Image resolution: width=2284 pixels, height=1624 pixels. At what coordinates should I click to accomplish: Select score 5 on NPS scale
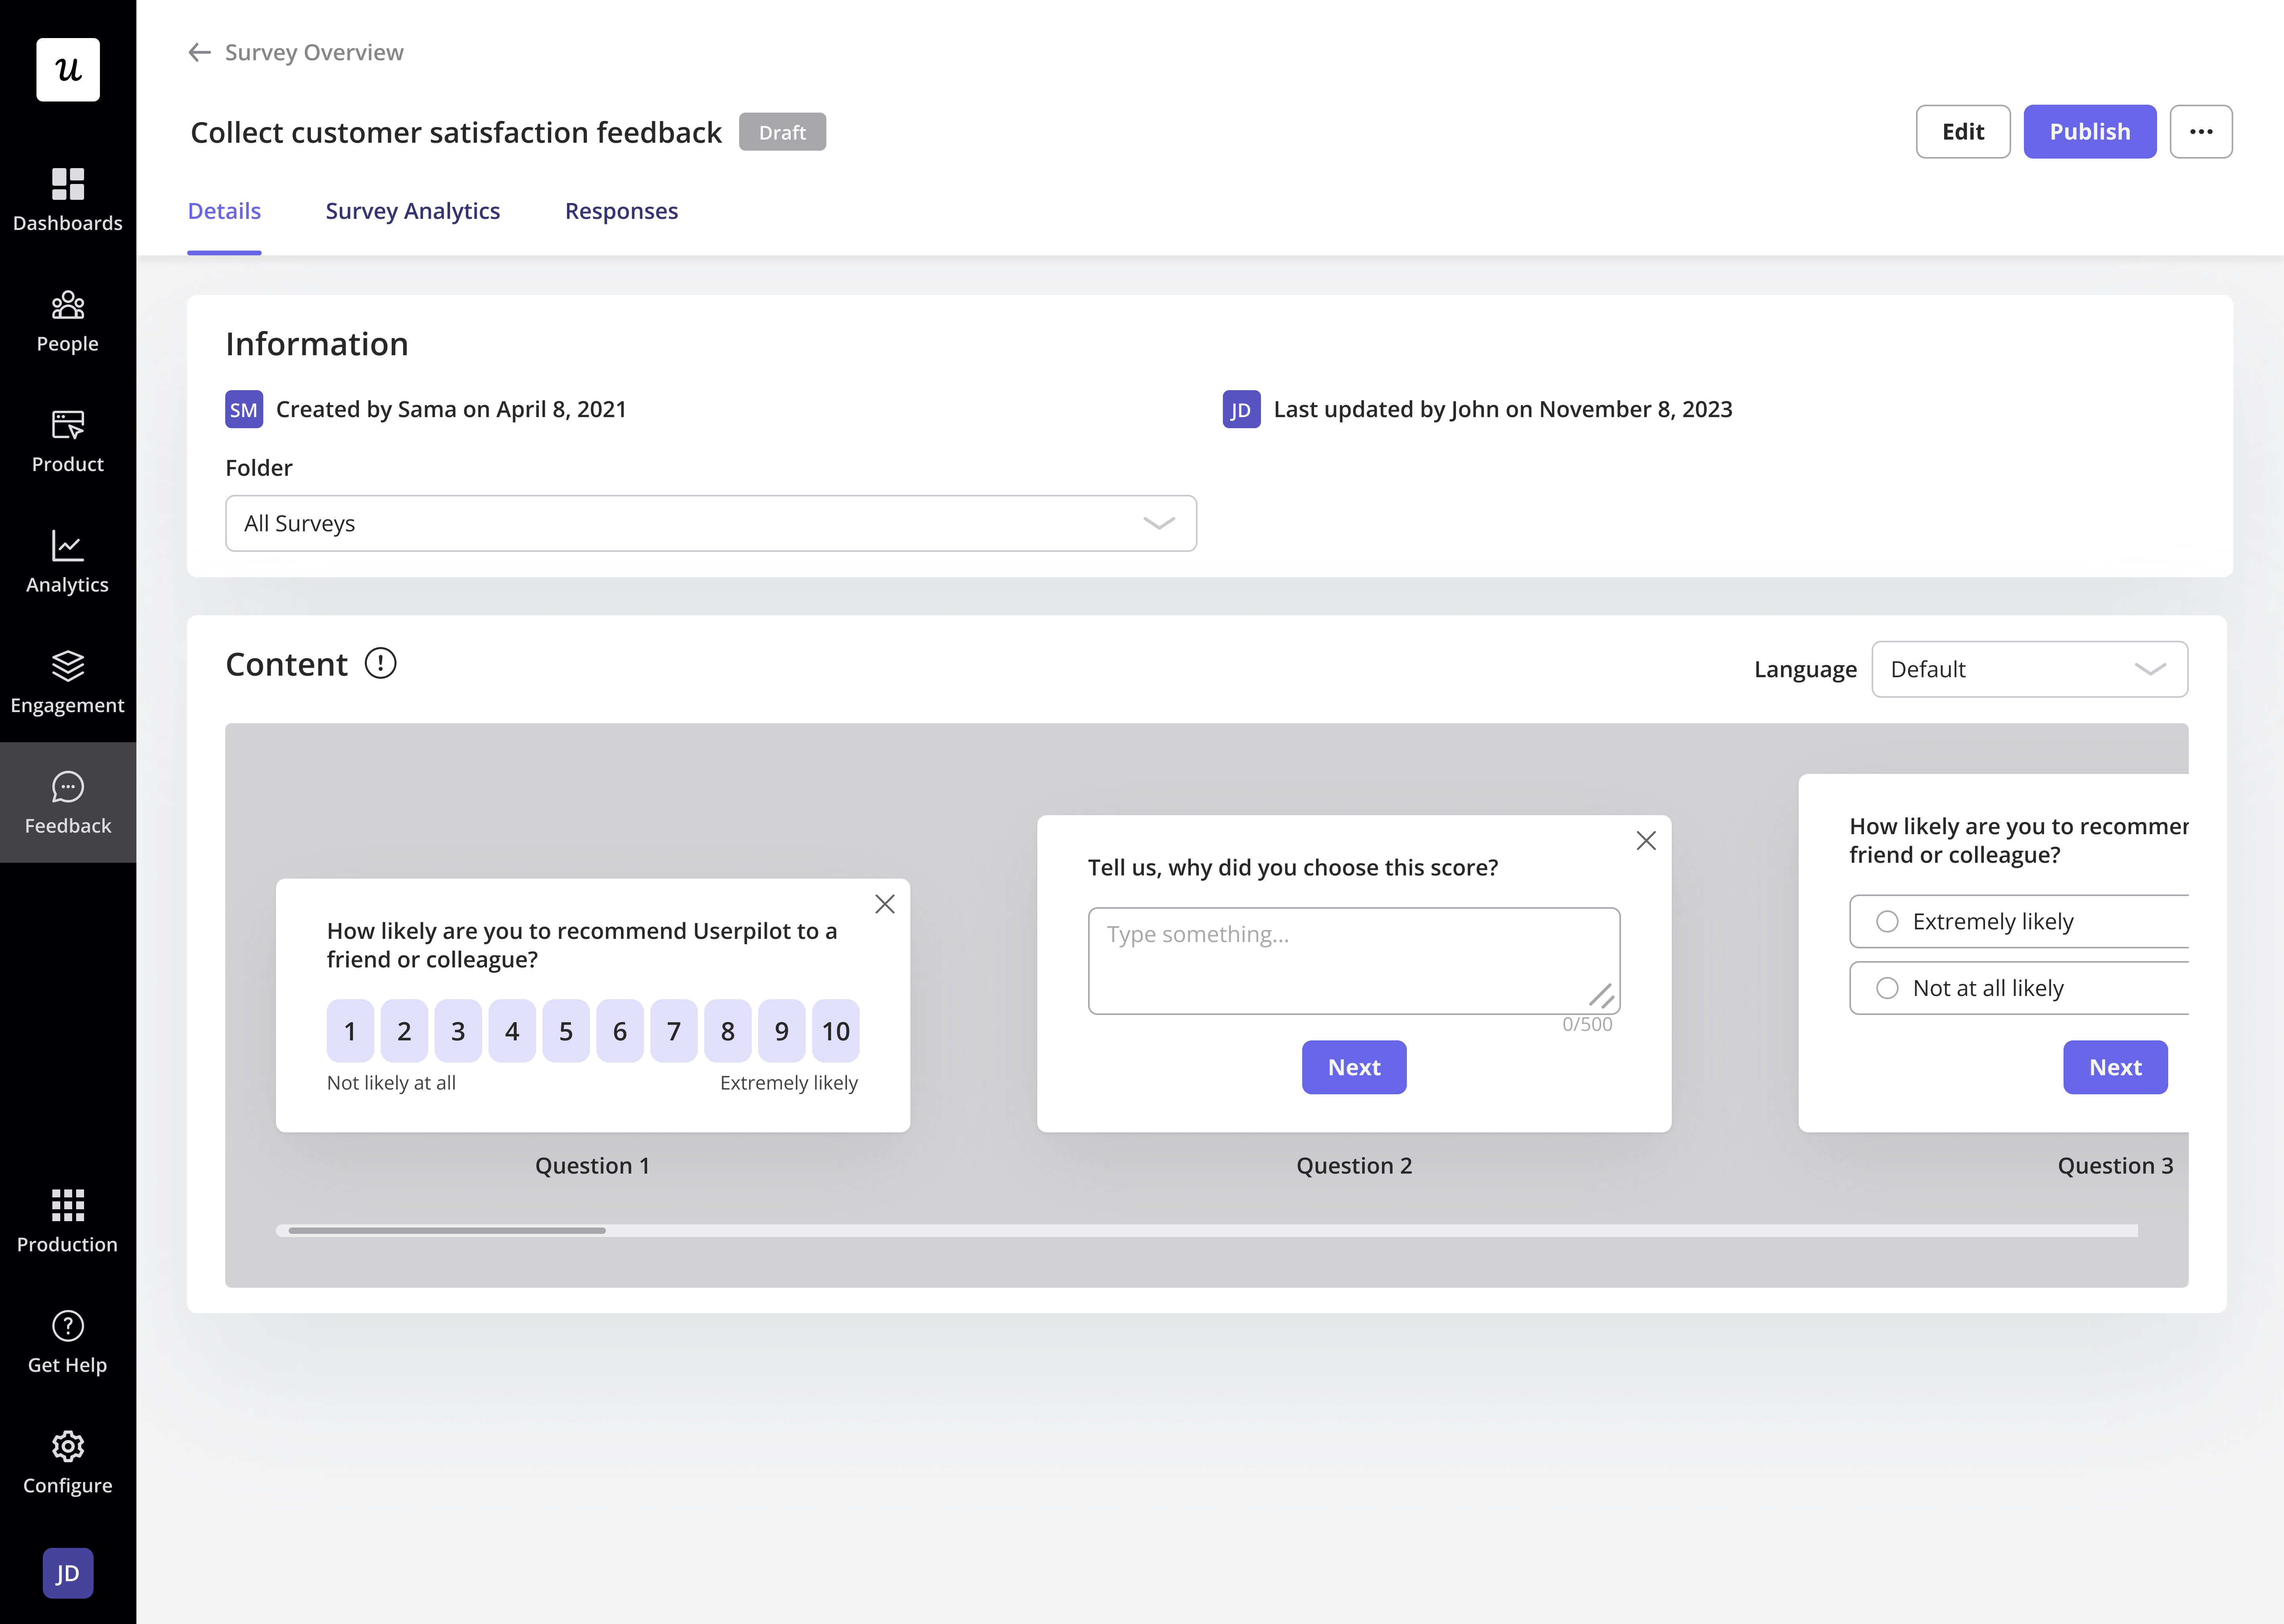[x=566, y=1031]
